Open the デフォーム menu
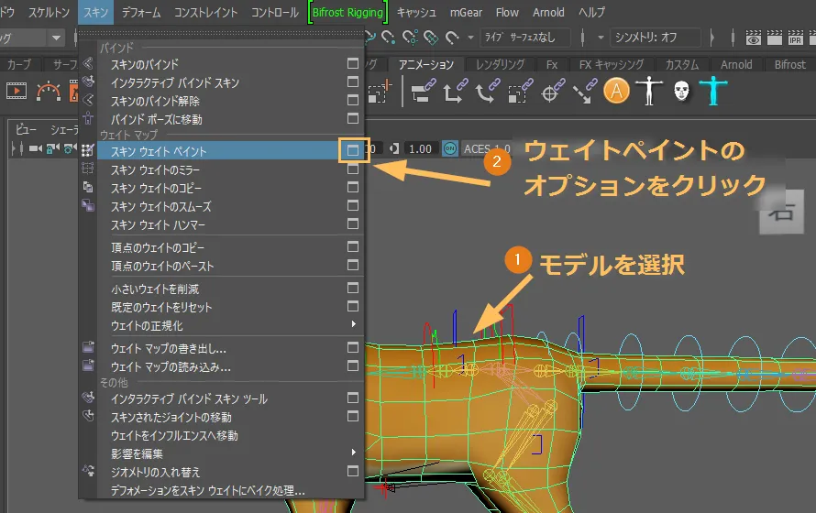The width and height of the screenshot is (816, 513). 139,13
